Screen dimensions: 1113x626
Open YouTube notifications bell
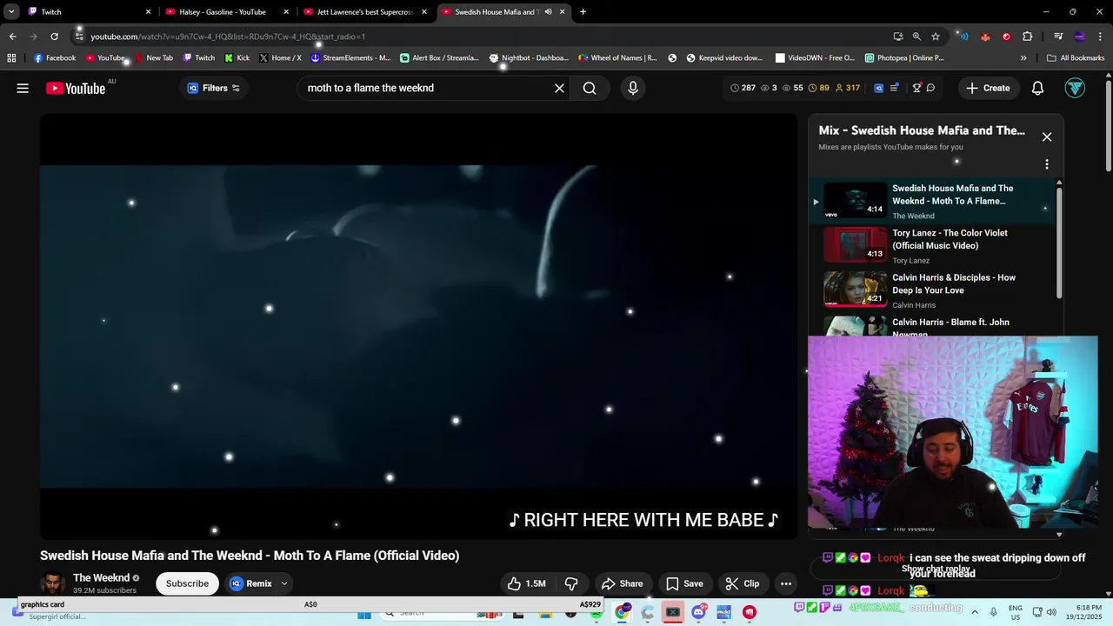1037,88
